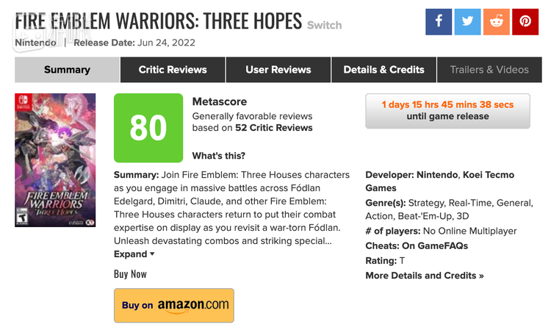Click the release countdown timer box
Image resolution: width=551 pixels, height=327 pixels.
(x=447, y=110)
